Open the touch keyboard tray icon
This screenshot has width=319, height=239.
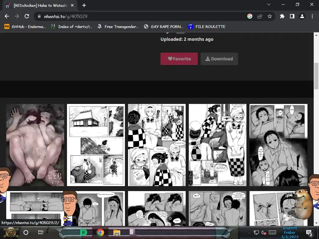tap(272, 232)
